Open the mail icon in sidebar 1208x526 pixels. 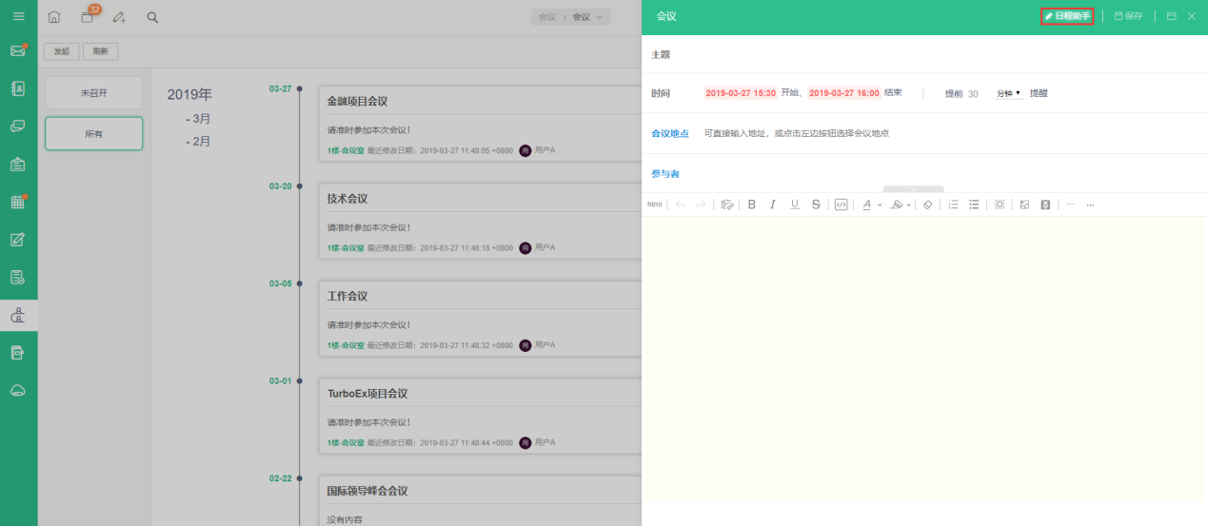18,50
